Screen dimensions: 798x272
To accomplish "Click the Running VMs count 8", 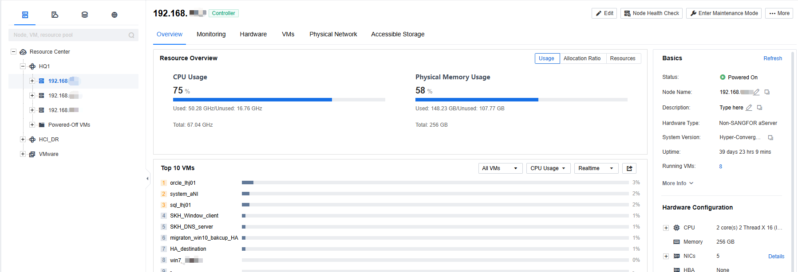I will [721, 167].
